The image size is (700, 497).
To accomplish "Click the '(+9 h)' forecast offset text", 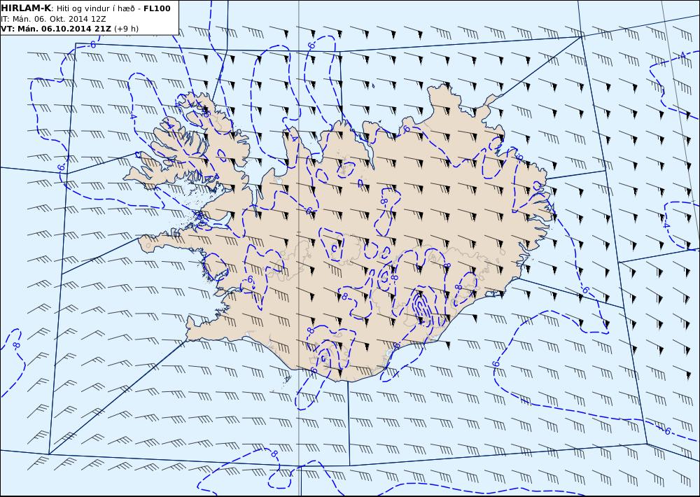I will (126, 29).
